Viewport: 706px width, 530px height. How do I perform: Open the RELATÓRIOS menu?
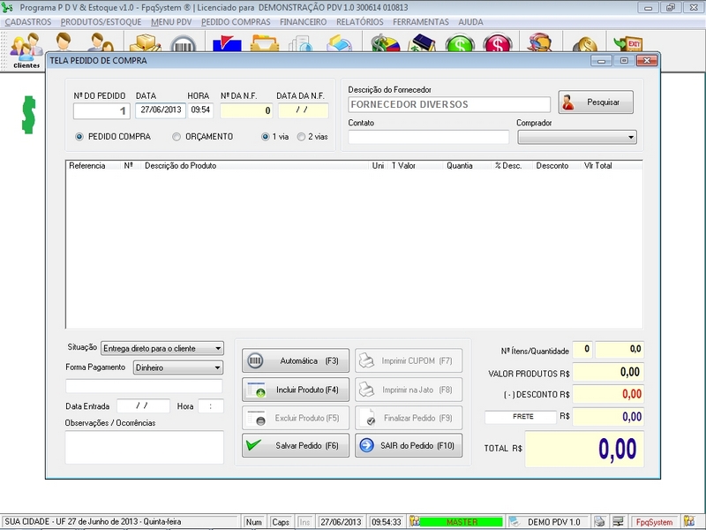360,22
